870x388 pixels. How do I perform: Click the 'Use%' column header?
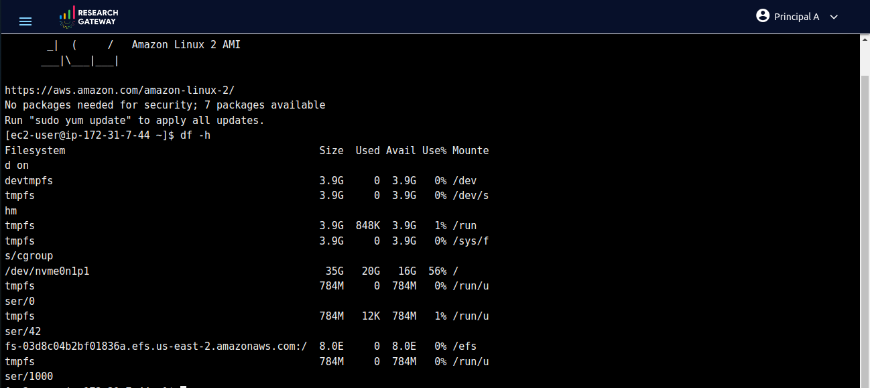click(x=434, y=151)
